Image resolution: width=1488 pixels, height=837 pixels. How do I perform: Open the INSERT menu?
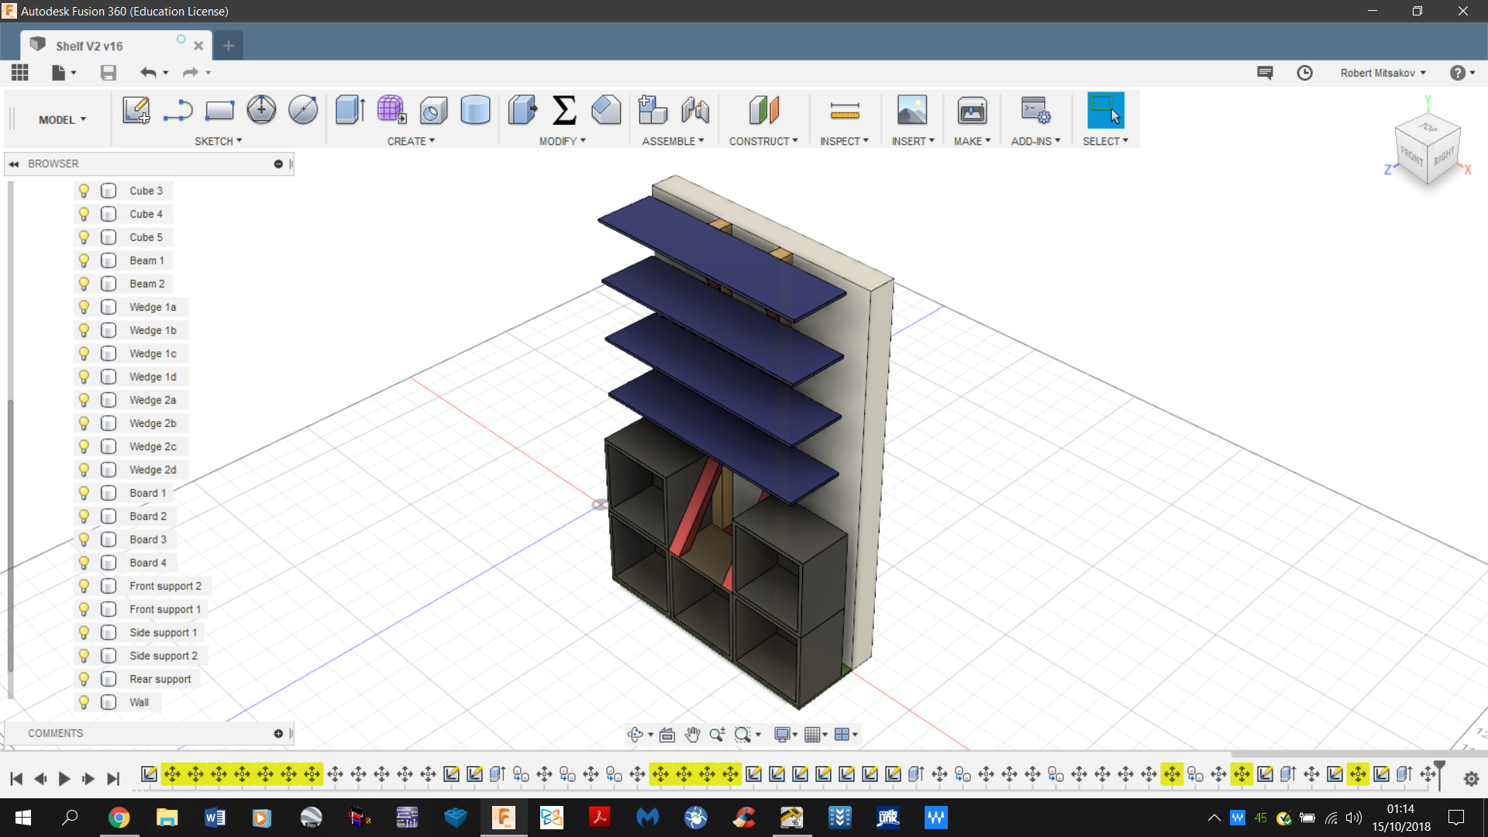(913, 141)
